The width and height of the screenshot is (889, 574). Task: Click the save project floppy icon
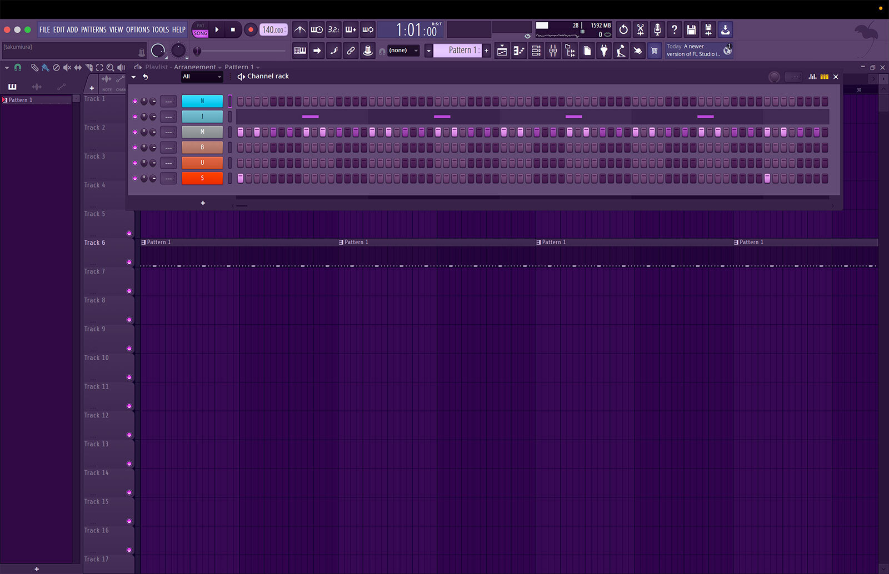click(x=691, y=30)
